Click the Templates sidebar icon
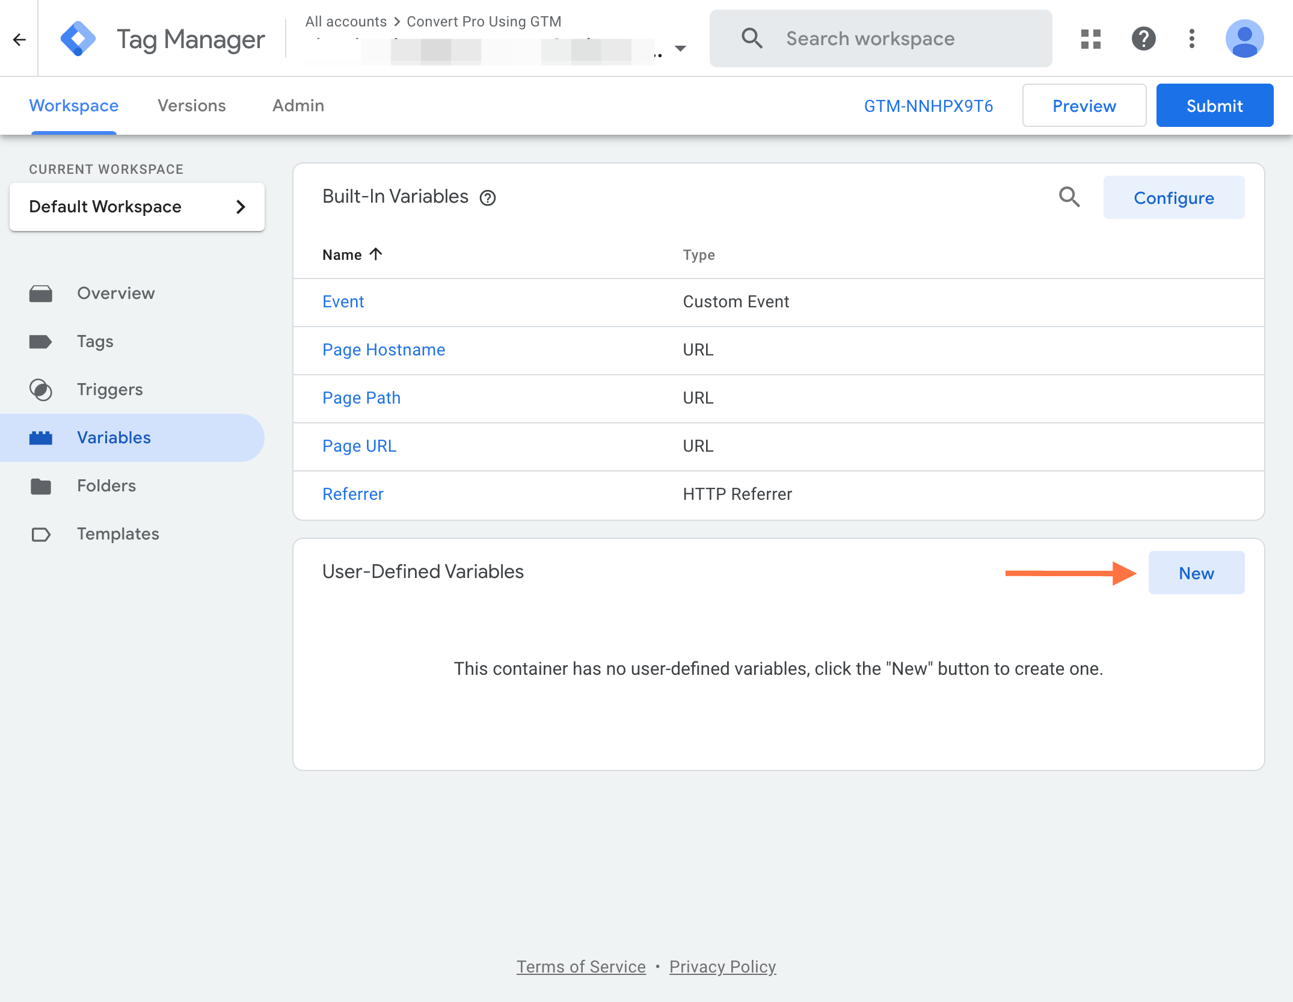Screen dimensions: 1293x1002 41,534
